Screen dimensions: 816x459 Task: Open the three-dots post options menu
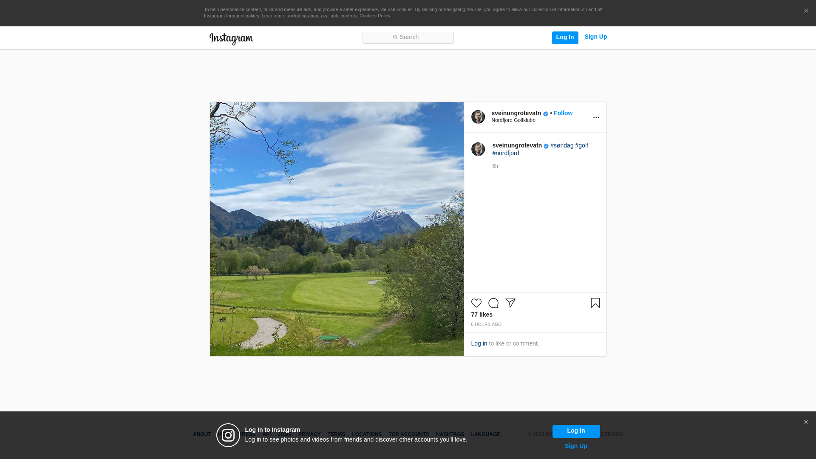[x=596, y=117]
